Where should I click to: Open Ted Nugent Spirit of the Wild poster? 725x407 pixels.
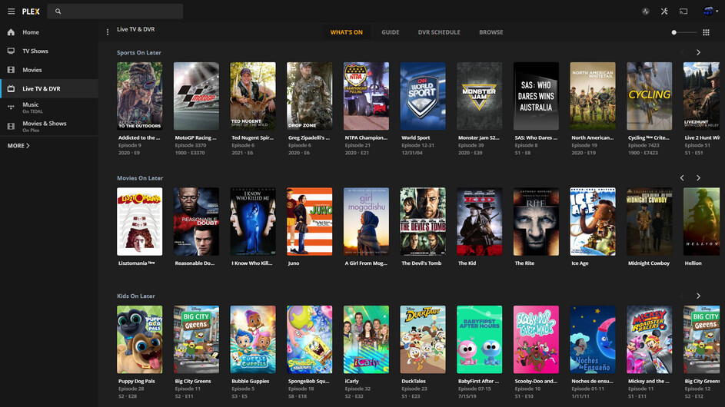[x=253, y=96]
